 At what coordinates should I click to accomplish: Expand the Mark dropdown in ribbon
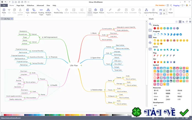90,15
